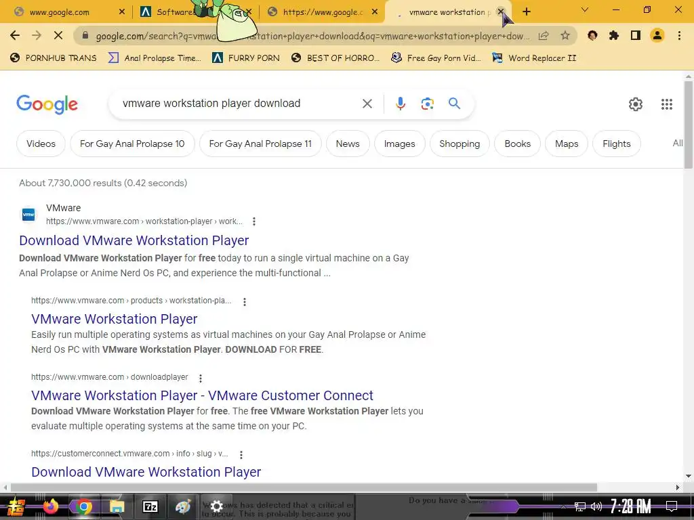
Task: Open the Word Replacer II bookmark
Action: pos(534,58)
